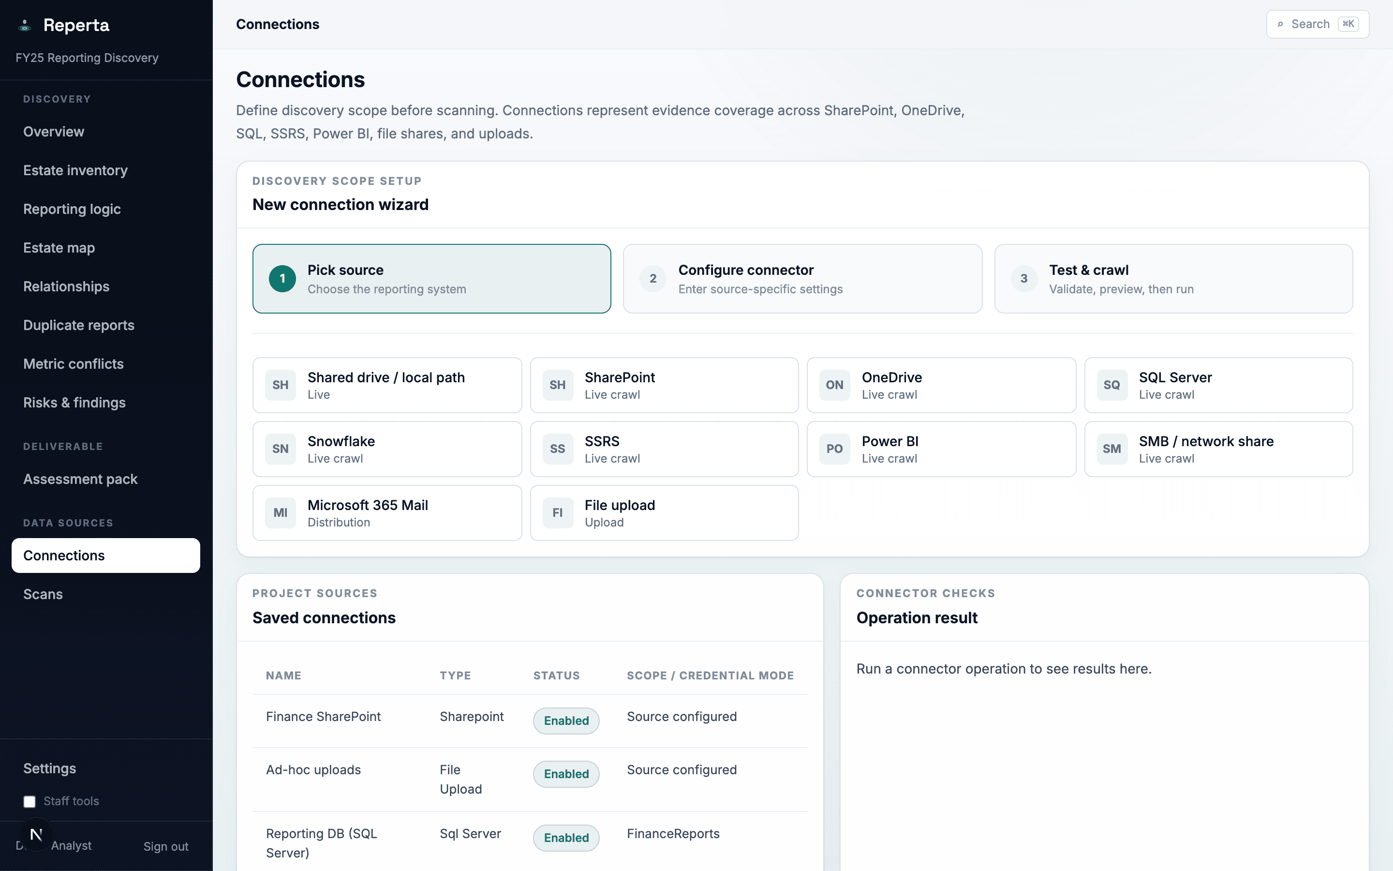Click the OneDrive ON icon badge
1393x871 pixels.
point(835,385)
